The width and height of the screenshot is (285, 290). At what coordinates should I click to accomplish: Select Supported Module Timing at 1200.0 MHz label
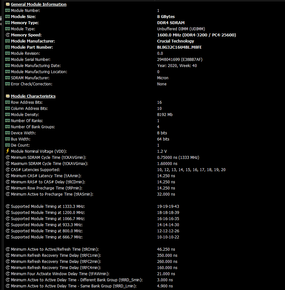(x=48, y=213)
